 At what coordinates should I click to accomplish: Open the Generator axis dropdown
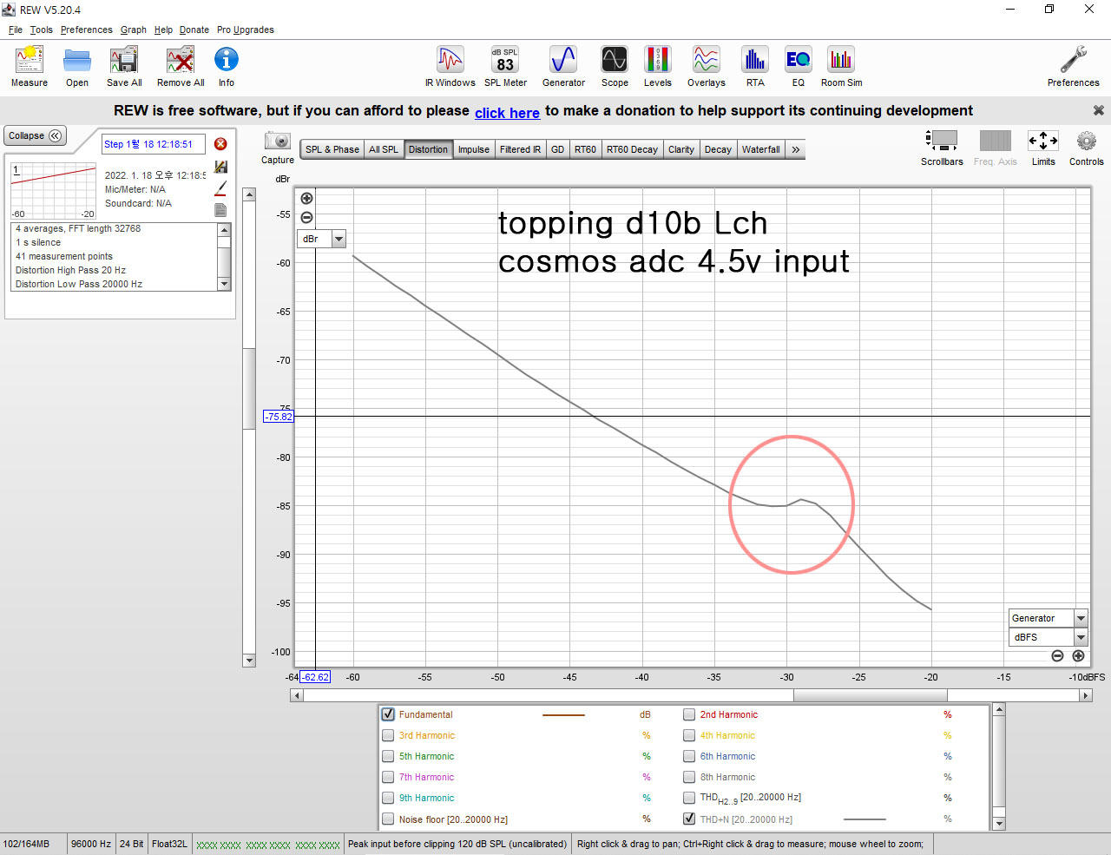(x=1081, y=618)
